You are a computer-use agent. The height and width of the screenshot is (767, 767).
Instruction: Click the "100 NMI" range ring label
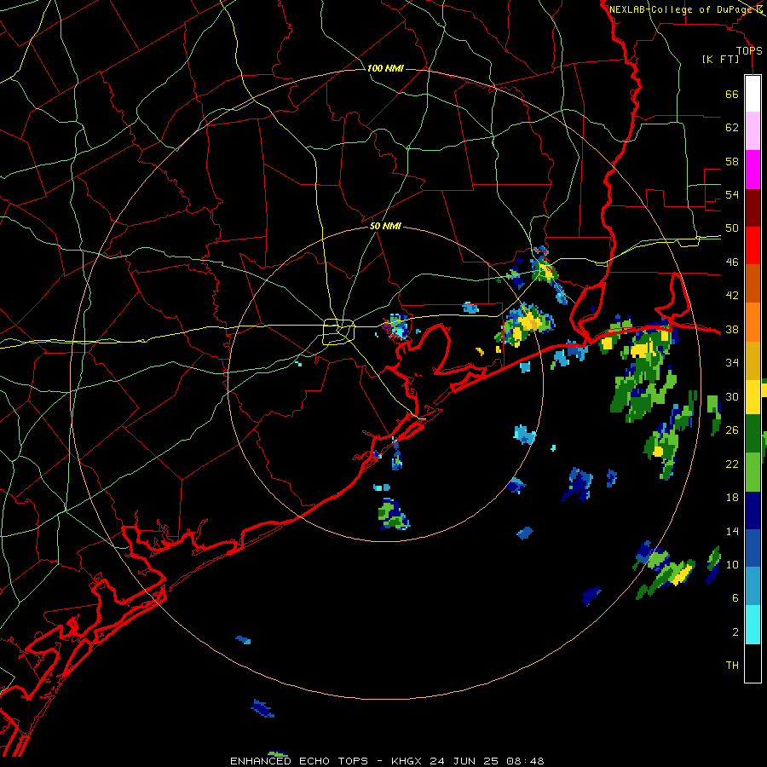point(385,68)
